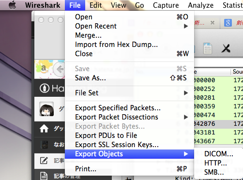This screenshot has height=180, width=243.
Task: Select packet row with time ending 043667
Action: point(218,141)
